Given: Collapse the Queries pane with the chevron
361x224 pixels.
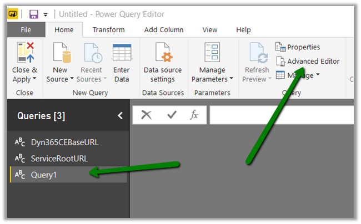Looking at the screenshot, I should tap(119, 115).
